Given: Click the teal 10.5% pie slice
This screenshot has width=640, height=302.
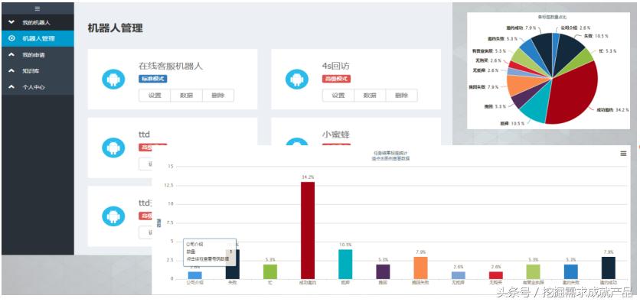Looking at the screenshot, I should coord(536,107).
